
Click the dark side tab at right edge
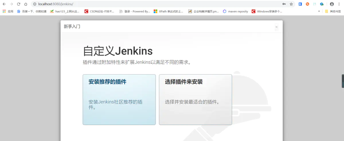(x=343, y=81)
